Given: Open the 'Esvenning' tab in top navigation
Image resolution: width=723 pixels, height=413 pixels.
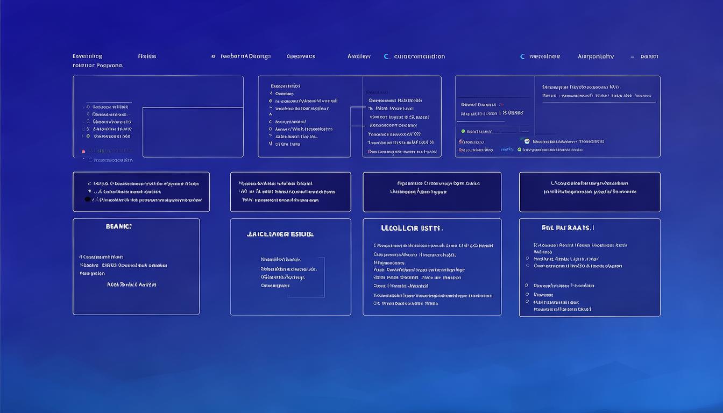Looking at the screenshot, I should (87, 56).
